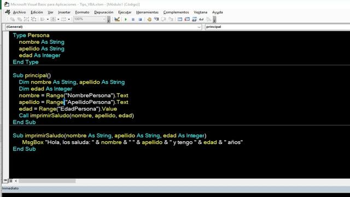Viewport: 350px width, 197px height.
Task: Open the Insertar menu
Action: click(x=64, y=12)
